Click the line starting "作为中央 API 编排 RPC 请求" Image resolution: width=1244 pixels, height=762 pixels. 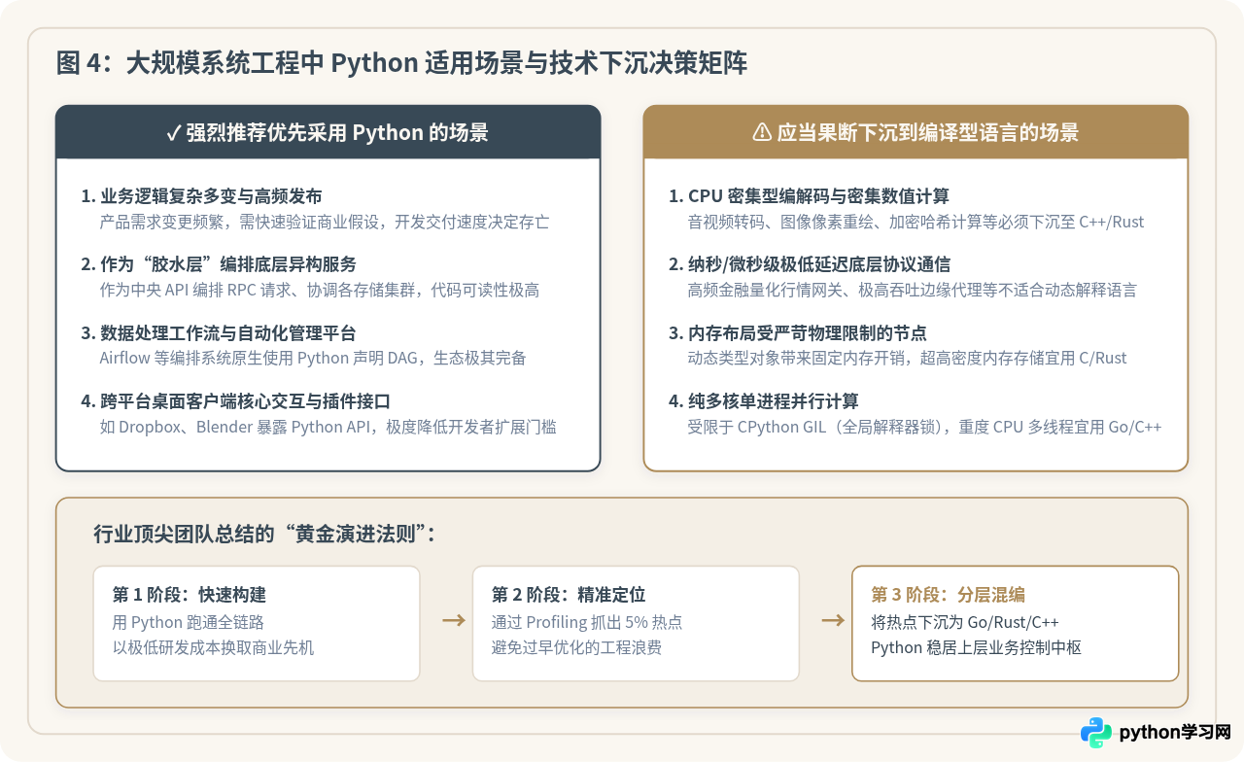pyautogui.click(x=320, y=290)
